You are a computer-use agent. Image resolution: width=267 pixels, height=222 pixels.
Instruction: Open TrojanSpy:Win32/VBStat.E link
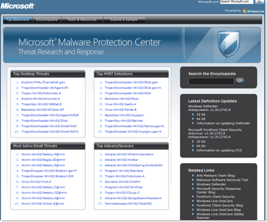coord(41,104)
